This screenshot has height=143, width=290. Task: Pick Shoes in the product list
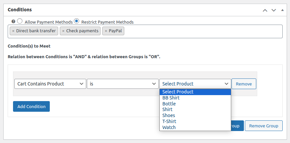169,115
